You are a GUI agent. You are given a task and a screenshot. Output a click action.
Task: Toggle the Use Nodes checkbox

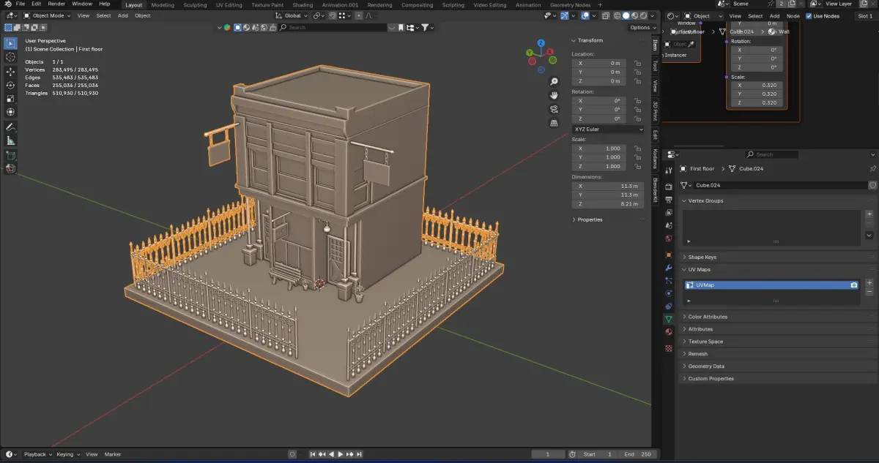(x=809, y=15)
